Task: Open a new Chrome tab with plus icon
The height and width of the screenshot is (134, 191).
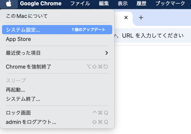Action: pos(141,18)
